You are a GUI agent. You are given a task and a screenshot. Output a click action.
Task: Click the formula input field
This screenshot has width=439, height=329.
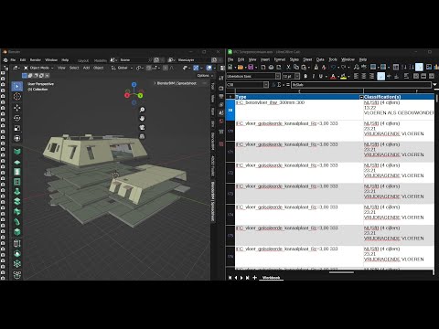pos(361,85)
